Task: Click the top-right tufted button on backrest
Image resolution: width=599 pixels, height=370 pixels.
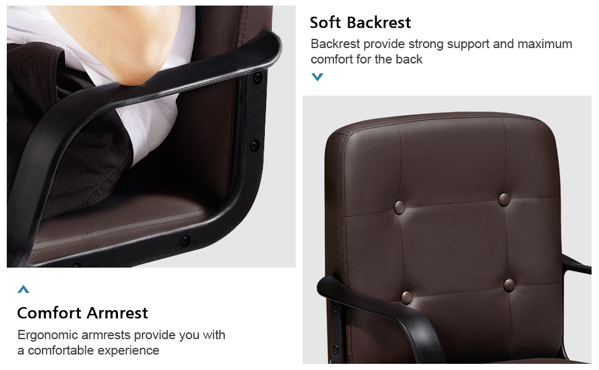Action: tap(504, 200)
